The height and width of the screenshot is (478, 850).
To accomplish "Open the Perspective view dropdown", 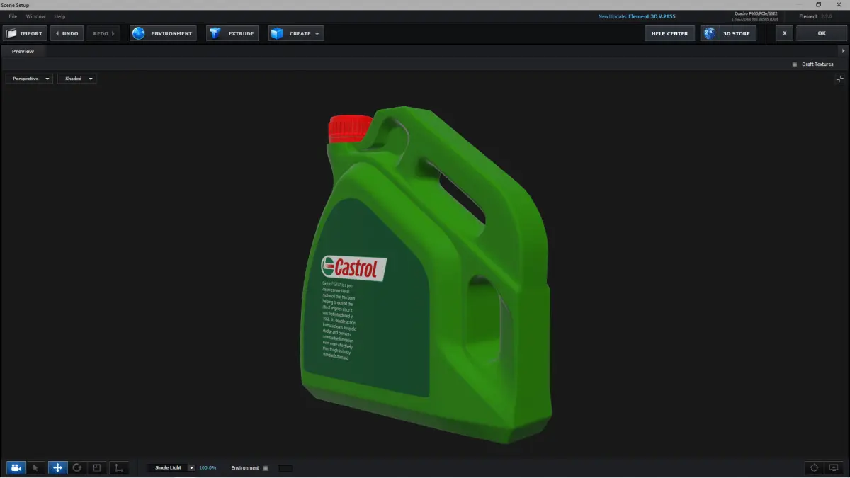I will coord(29,79).
